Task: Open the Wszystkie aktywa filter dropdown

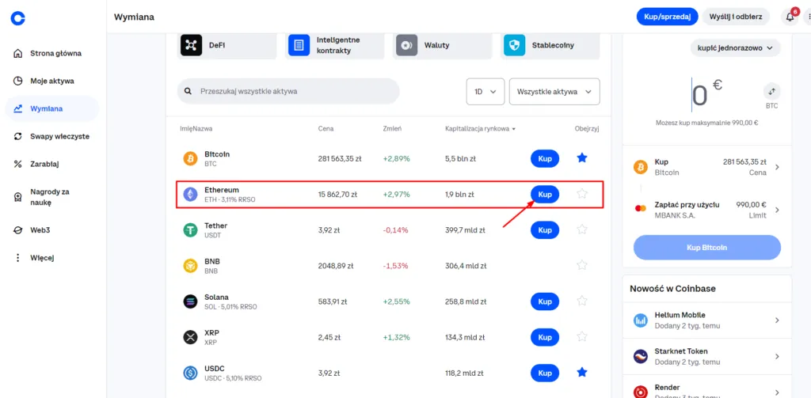Action: (x=554, y=92)
